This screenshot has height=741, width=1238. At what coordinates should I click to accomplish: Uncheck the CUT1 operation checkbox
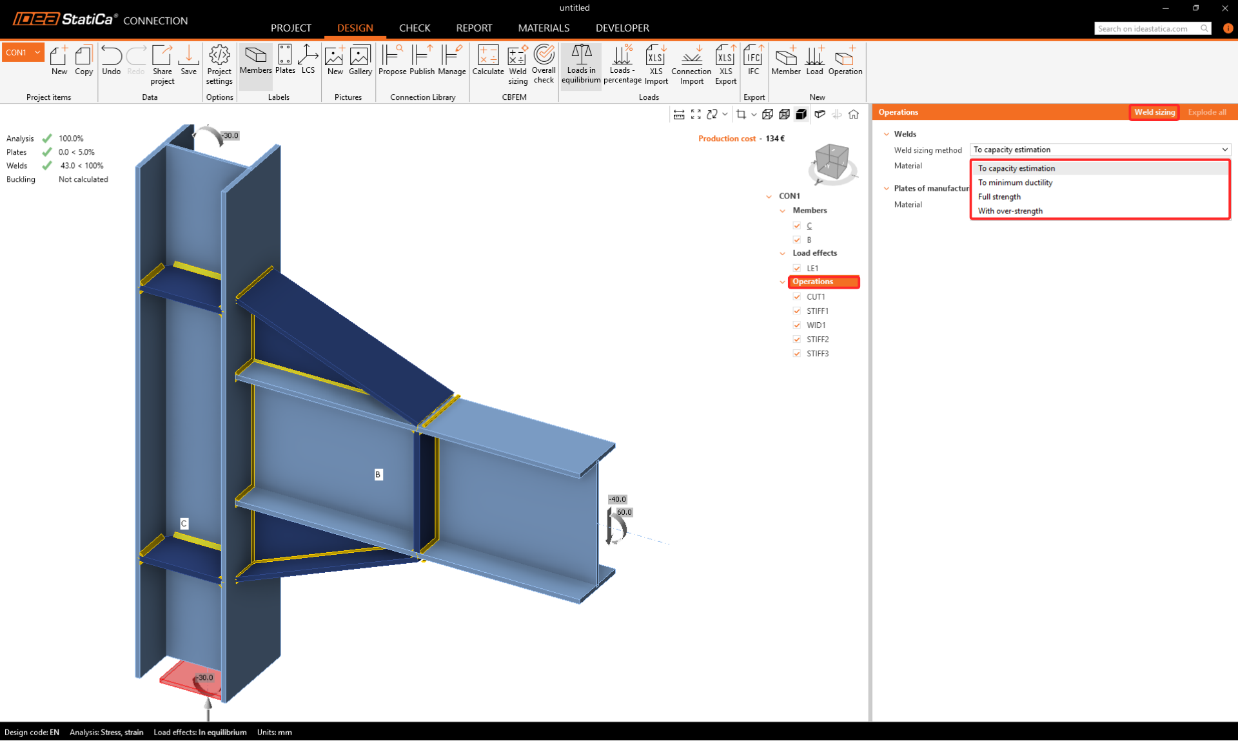pos(797,297)
